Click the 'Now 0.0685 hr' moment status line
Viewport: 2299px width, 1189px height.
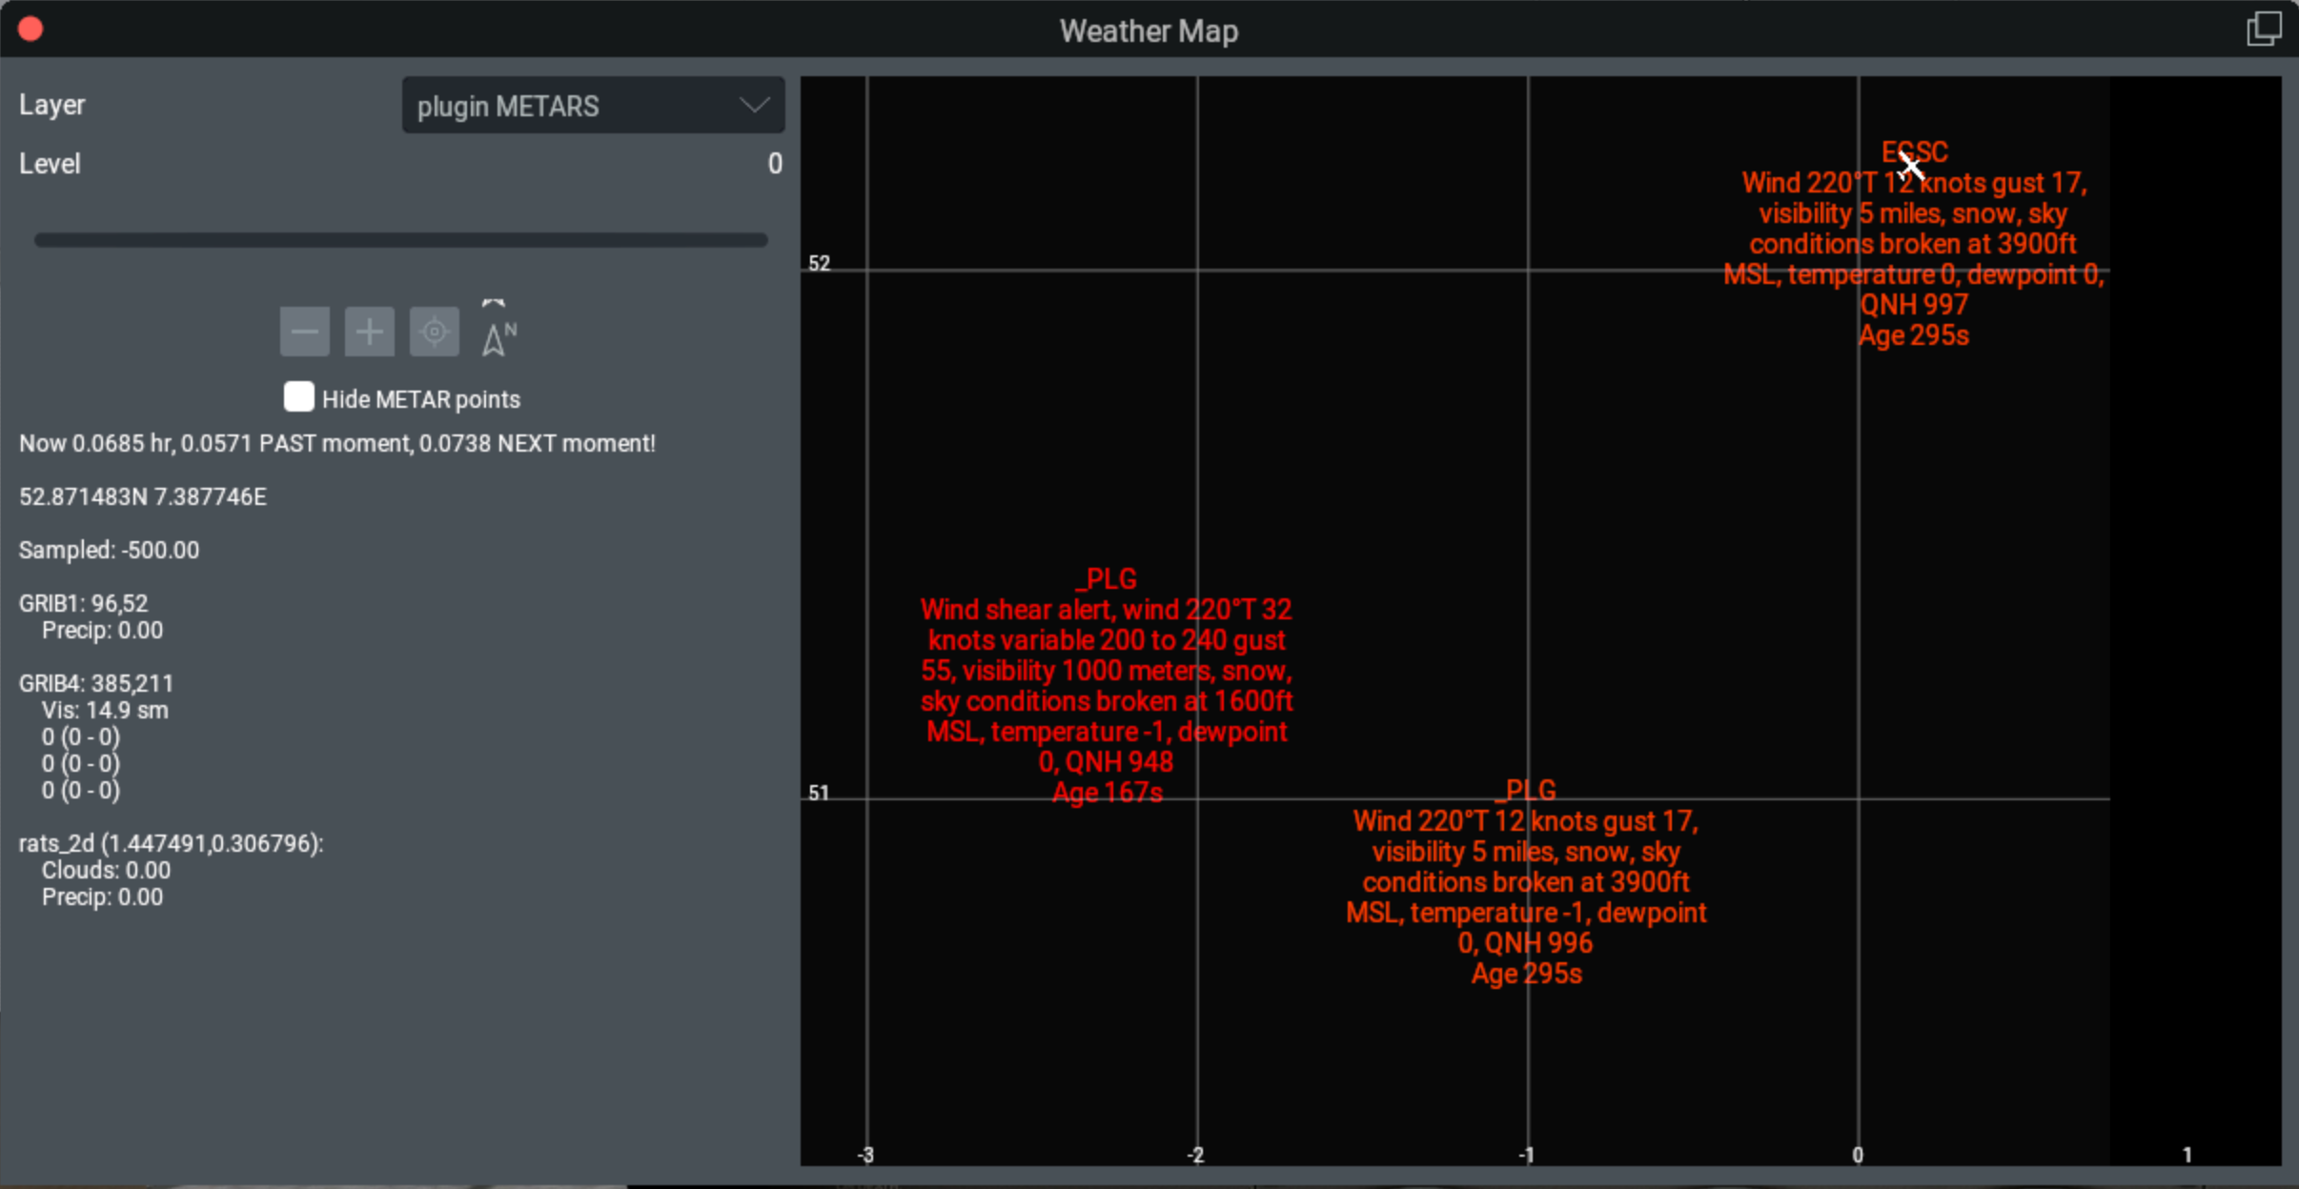(337, 443)
